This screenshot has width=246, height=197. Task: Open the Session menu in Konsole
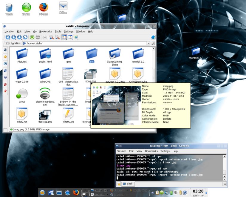(122, 151)
